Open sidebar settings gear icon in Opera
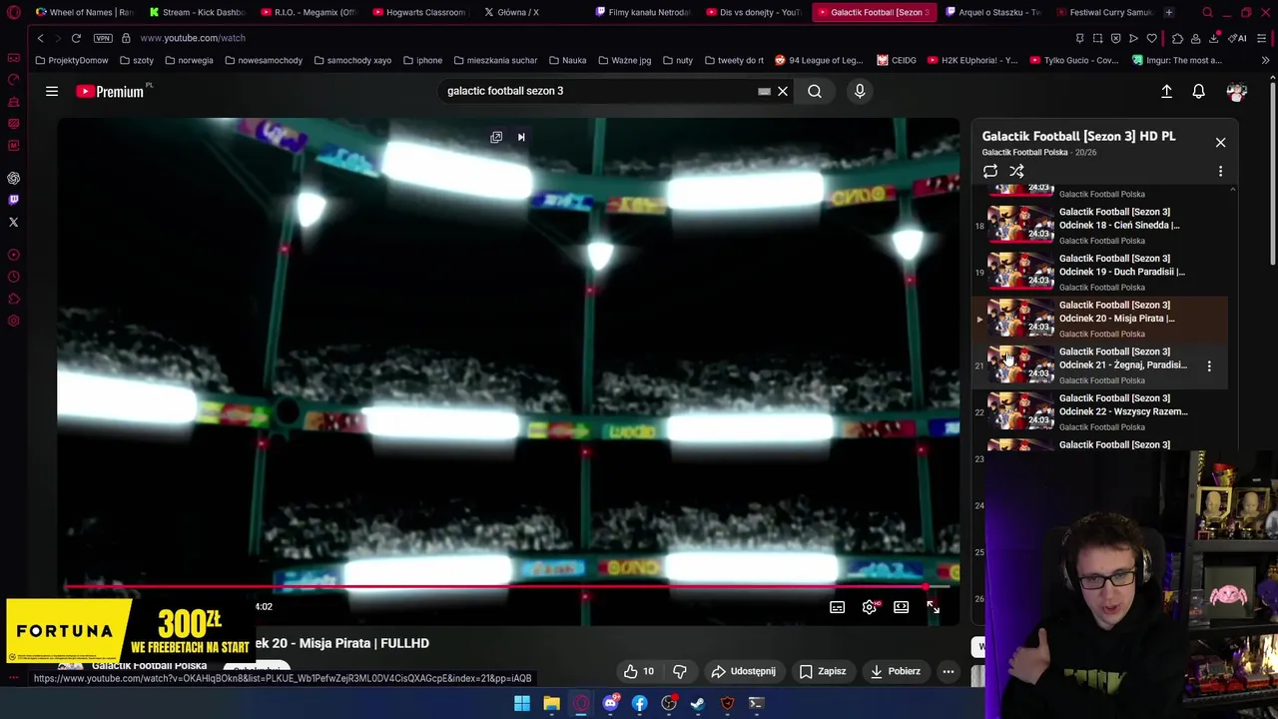The image size is (1278, 719). point(14,321)
